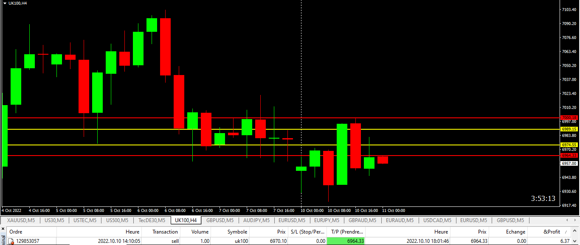Sort orders by the &Profit column header
Screen dimensions: 580x245
click(552, 232)
